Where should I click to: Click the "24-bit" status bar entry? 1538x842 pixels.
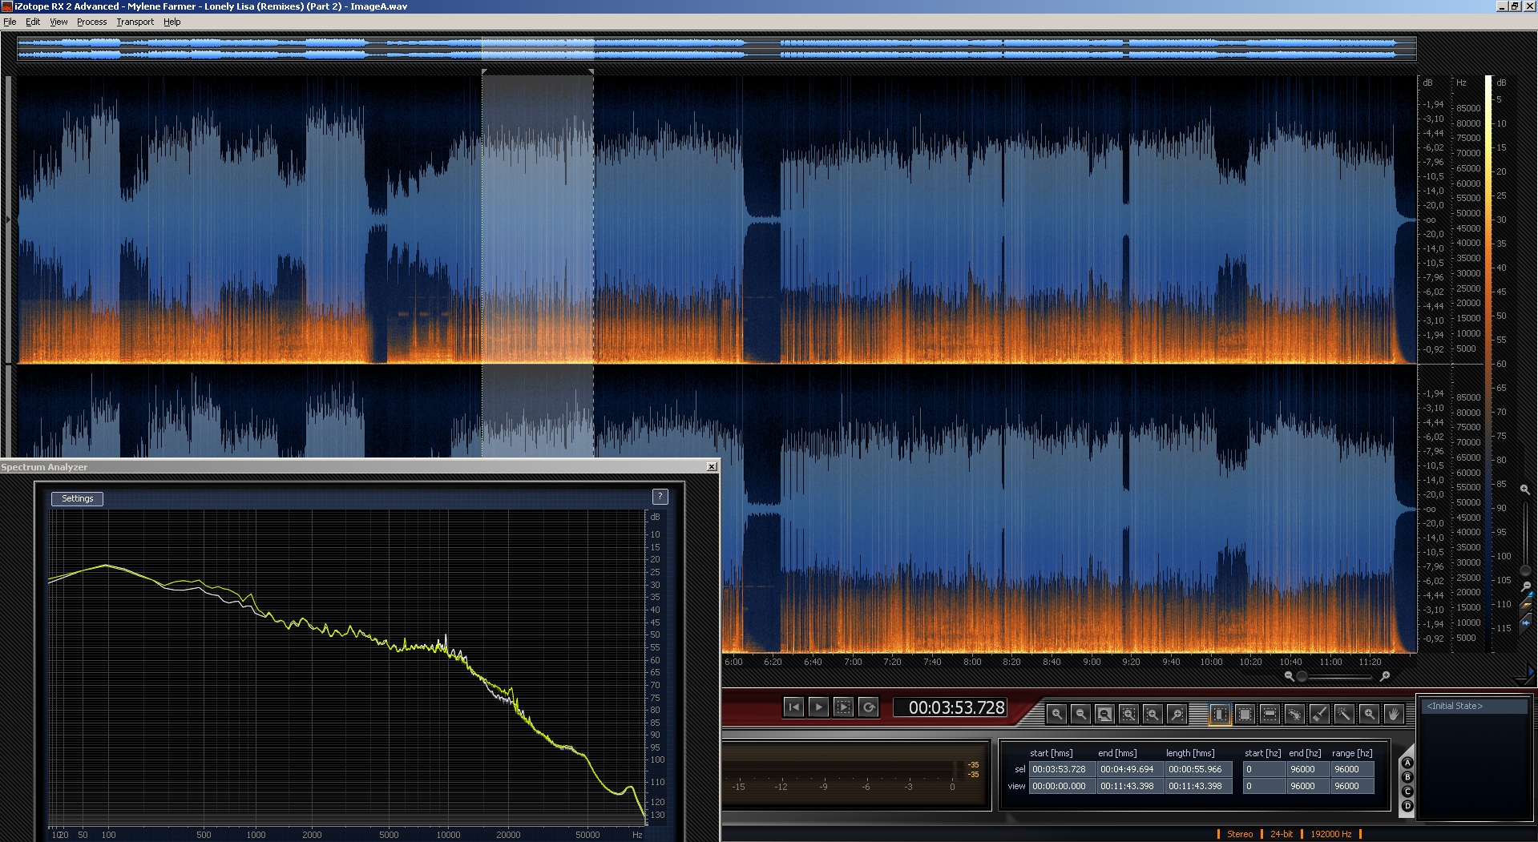click(x=1282, y=834)
